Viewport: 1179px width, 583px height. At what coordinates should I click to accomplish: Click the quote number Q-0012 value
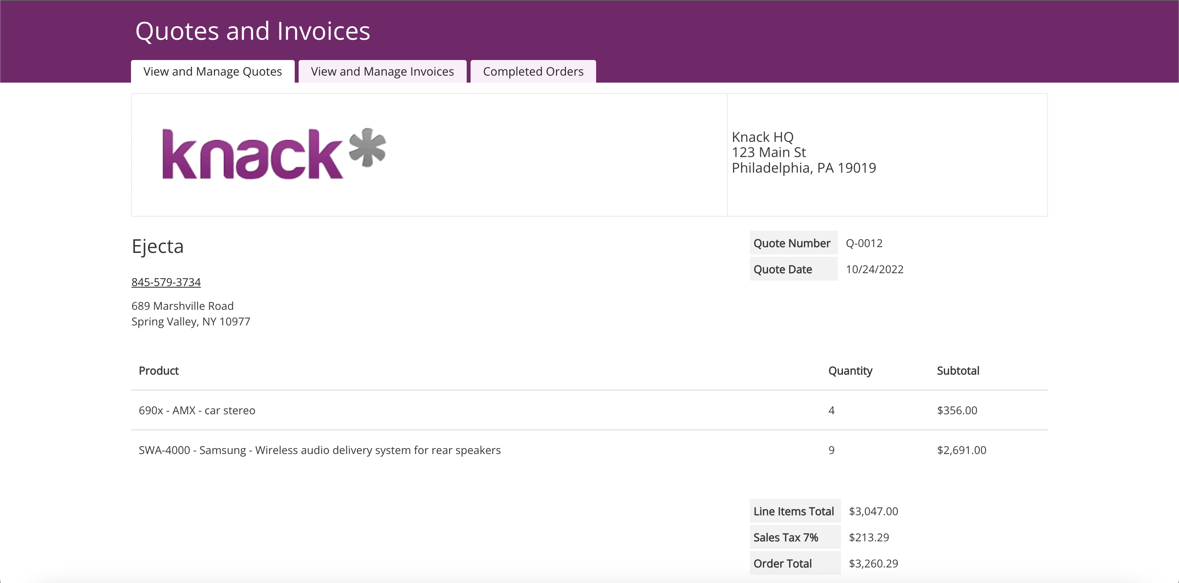pos(864,243)
